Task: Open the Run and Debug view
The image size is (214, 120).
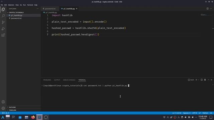Action: [x=3, y=29]
